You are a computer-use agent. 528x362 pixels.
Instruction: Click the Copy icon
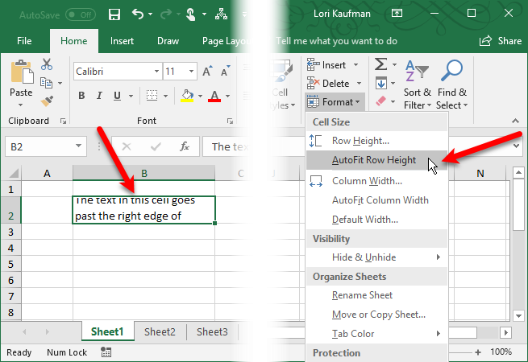[46, 83]
